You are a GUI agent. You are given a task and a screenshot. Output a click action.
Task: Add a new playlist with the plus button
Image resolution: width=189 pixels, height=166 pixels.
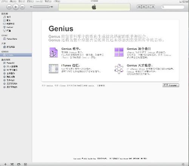coord(5,164)
